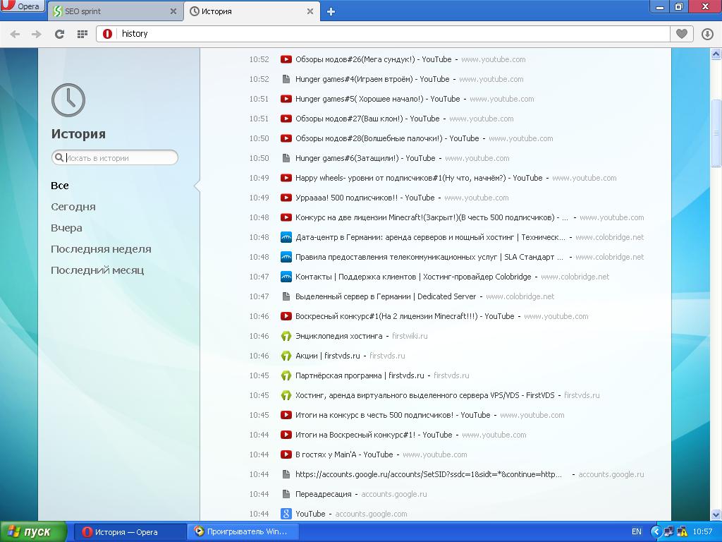Filter history by Вчера
Screen dimensions: 722x542
[66, 228]
